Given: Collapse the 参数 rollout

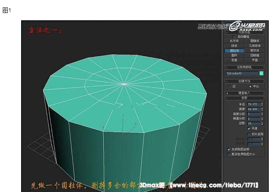Looking at the screenshot, I should (244, 98).
